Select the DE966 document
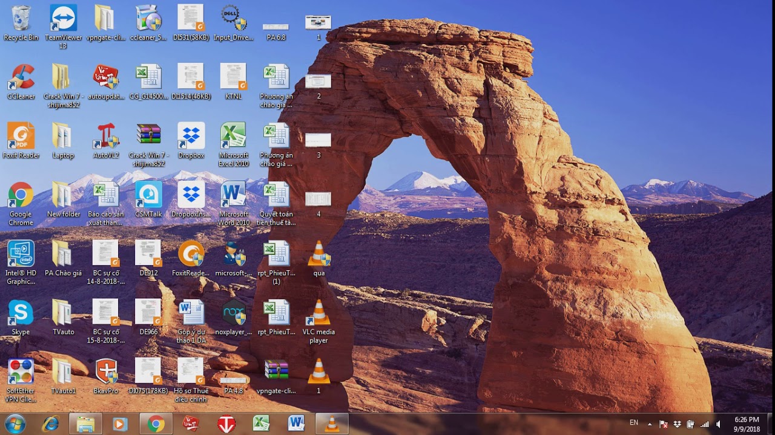775x435 pixels. pos(148,318)
